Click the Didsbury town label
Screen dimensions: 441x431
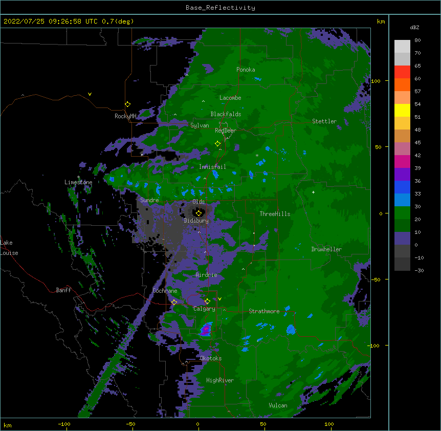click(x=196, y=221)
